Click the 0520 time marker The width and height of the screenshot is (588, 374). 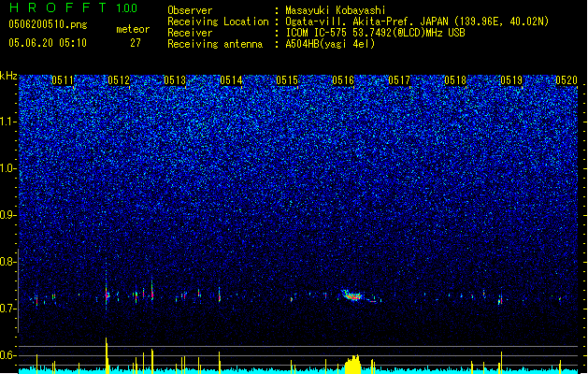coord(566,80)
